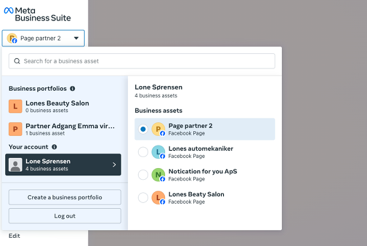
Task: Select the Lones Beauty Salon portfolio
Action: coord(63,106)
